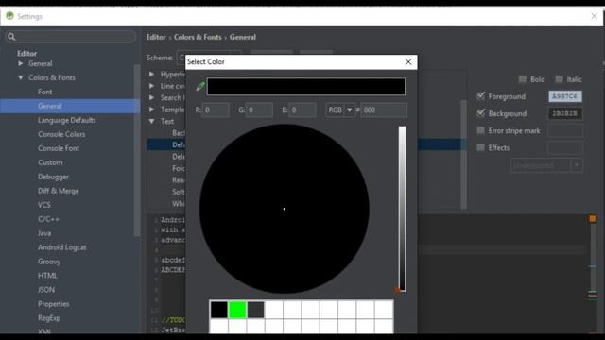This screenshot has height=340, width=605.
Task: Close the Select Color dialog
Action: (408, 62)
